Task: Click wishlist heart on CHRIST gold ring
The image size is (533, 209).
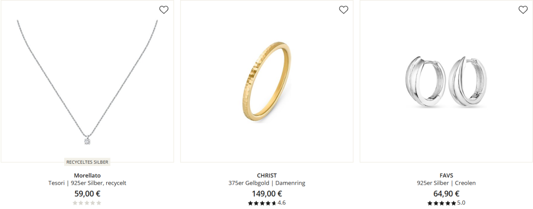Action: click(344, 10)
